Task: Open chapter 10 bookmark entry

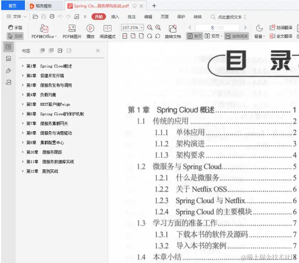Action: click(44, 152)
